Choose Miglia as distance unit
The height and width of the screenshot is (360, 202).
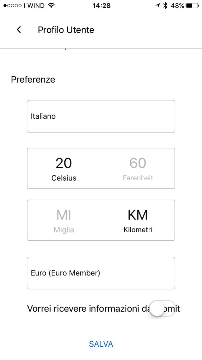pos(64,220)
